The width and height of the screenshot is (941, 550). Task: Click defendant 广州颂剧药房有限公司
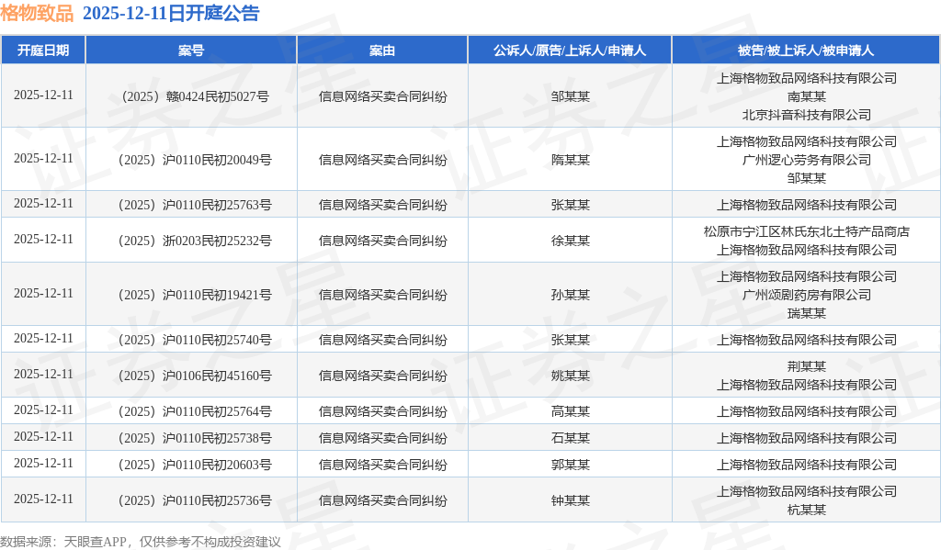807,295
